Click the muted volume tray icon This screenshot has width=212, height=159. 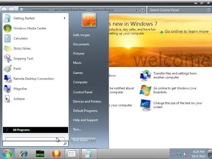pyautogui.click(x=185, y=154)
